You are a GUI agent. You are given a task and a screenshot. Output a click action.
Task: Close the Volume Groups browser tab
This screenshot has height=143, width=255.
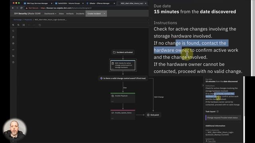(83, 4)
